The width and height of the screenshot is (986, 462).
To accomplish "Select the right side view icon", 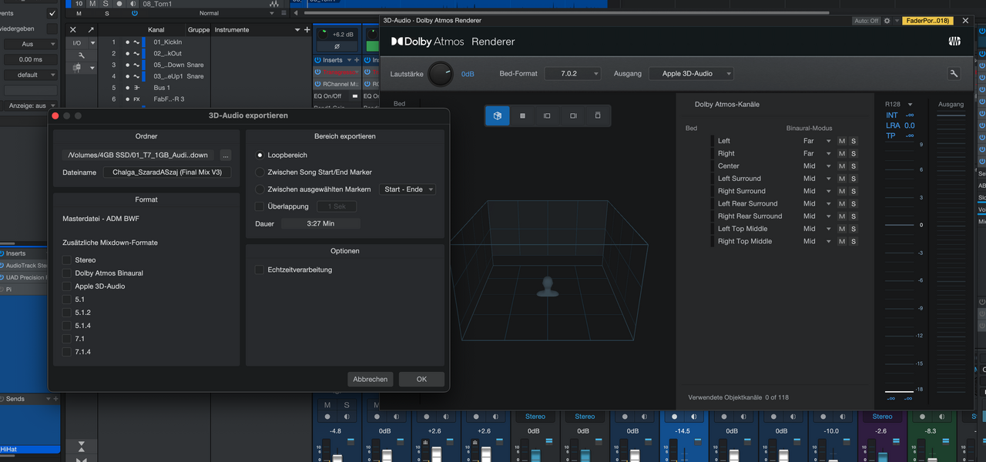I will click(x=573, y=115).
